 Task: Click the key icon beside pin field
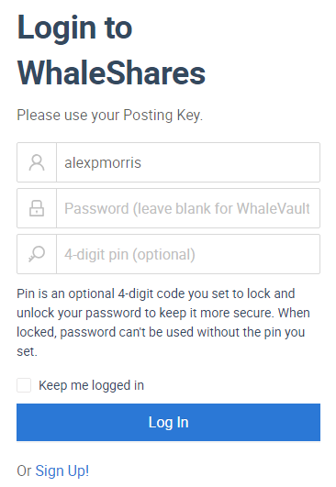click(x=37, y=254)
